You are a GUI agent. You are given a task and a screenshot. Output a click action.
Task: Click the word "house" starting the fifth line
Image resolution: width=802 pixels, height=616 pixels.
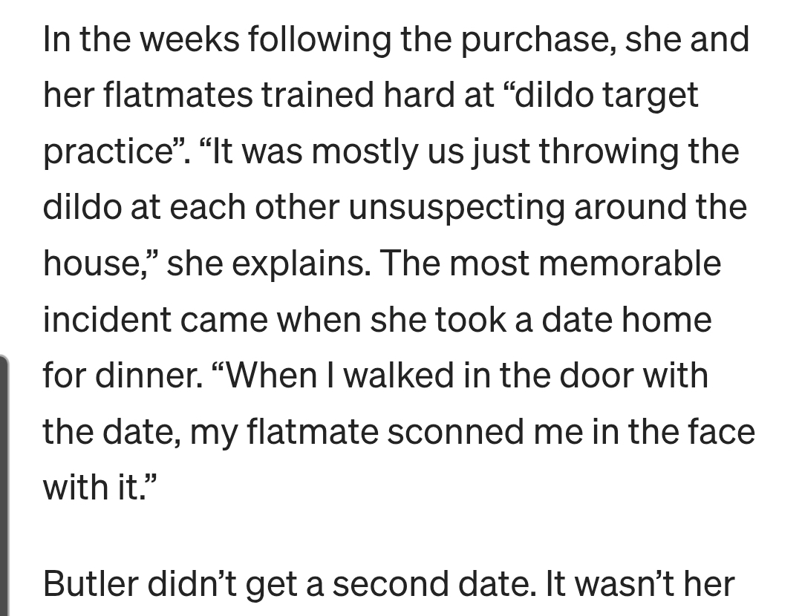click(x=94, y=263)
